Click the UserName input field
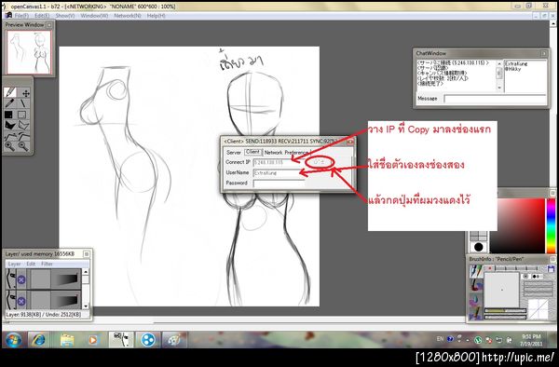The height and width of the screenshot is (367, 559). tap(279, 173)
